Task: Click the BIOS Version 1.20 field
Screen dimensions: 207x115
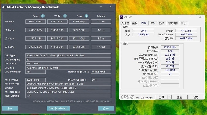Action: coord(68,96)
